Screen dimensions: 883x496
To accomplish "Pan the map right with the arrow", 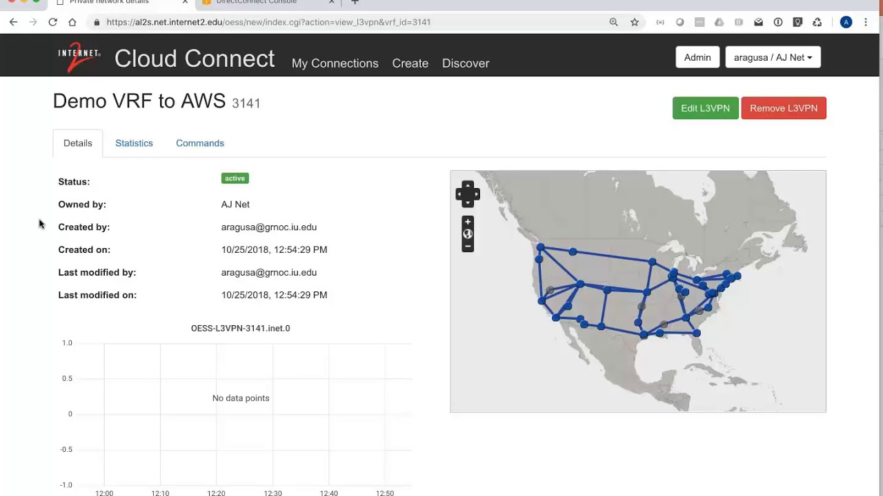I will 476,194.
